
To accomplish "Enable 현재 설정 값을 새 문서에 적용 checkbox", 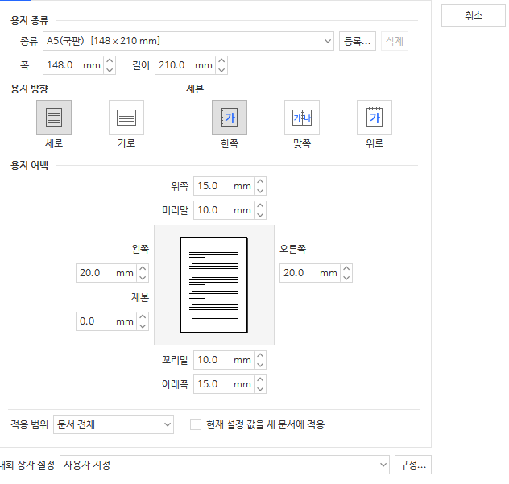I will pyautogui.click(x=196, y=424).
